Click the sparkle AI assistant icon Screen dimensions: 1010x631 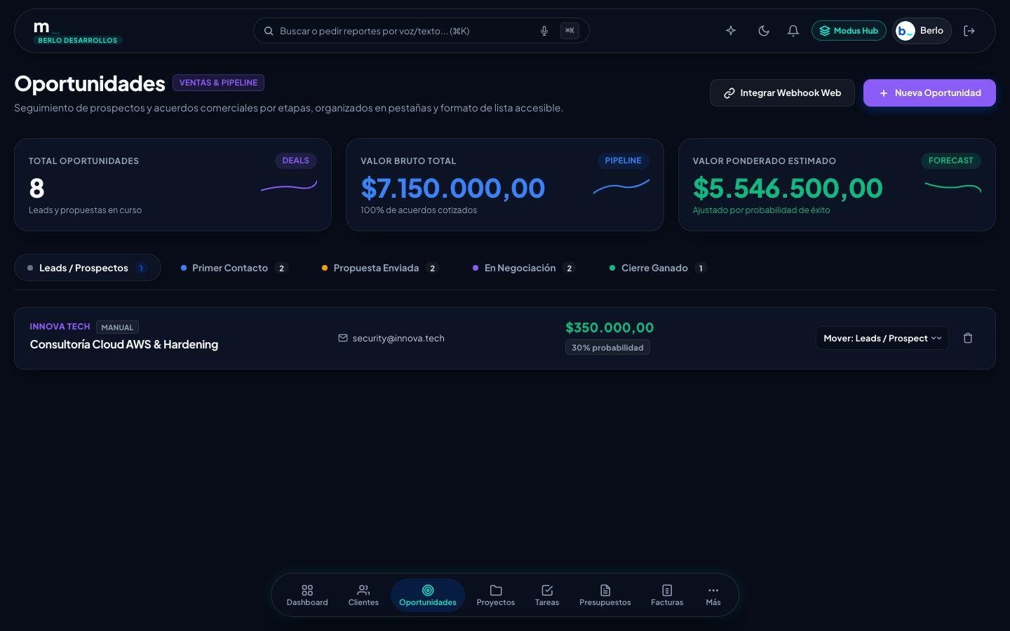(x=731, y=31)
